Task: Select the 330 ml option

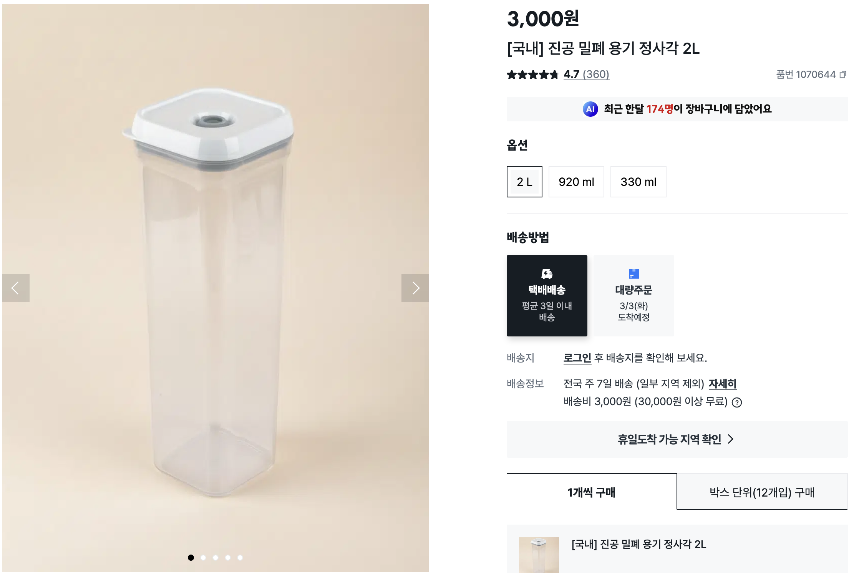Action: pos(638,182)
